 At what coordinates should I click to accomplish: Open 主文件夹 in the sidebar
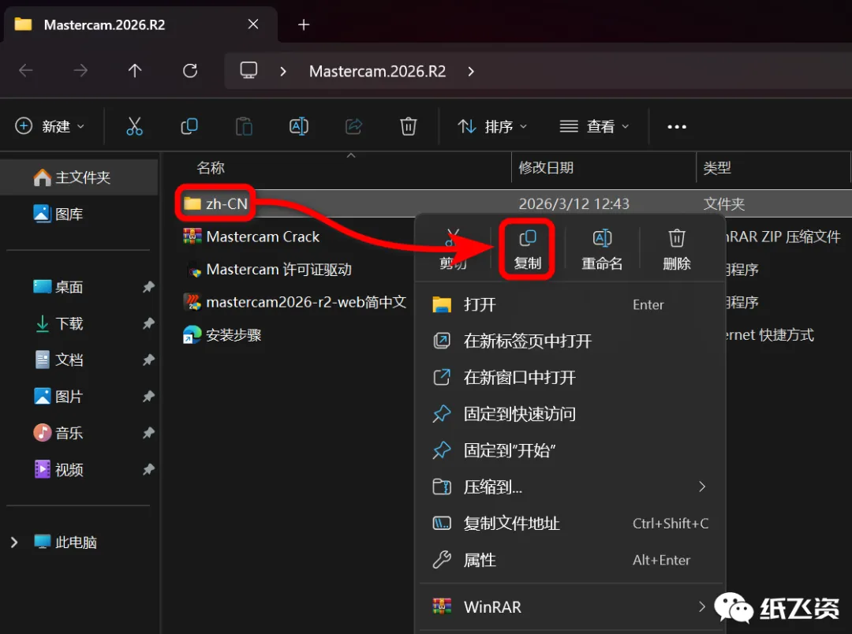pos(79,177)
